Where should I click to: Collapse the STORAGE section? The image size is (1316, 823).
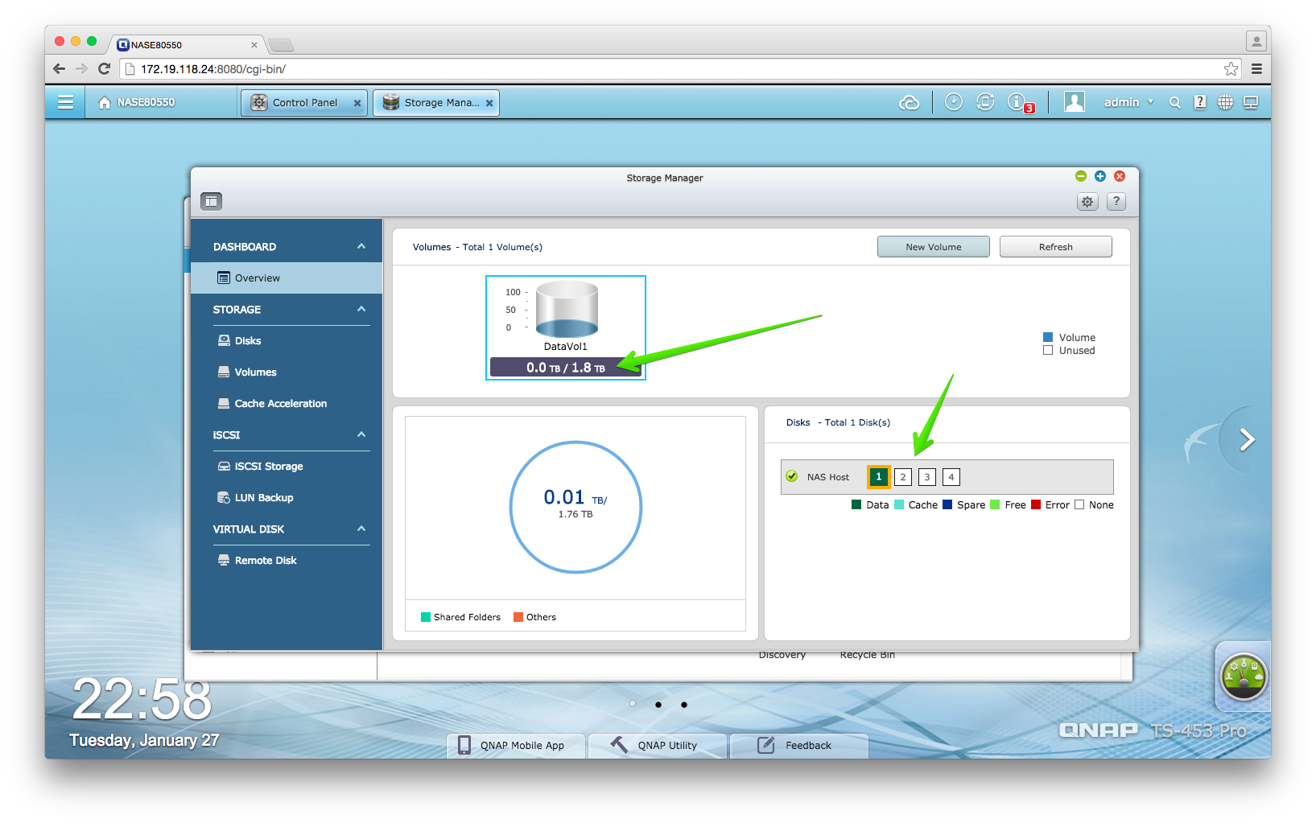coord(361,309)
